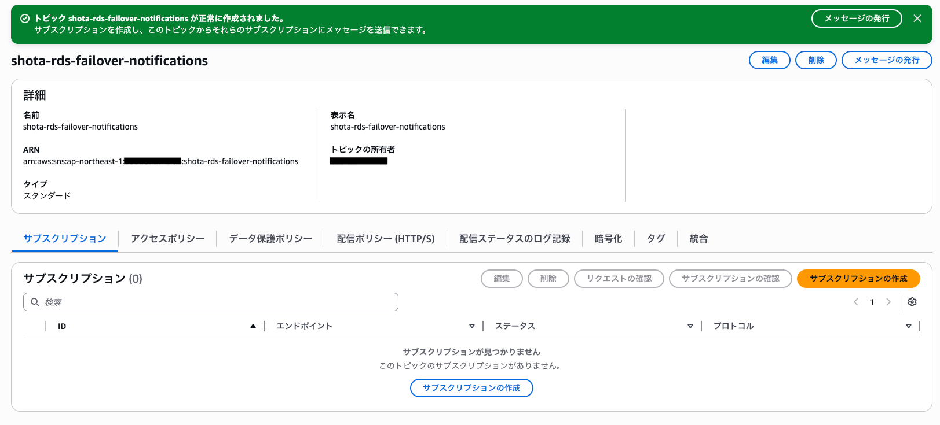Click サブスクリプションの作成 button in empty table
The height and width of the screenshot is (425, 940).
471,388
